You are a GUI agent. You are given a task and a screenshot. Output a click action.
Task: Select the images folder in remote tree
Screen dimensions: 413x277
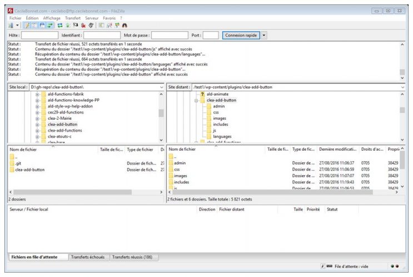tap(220, 119)
